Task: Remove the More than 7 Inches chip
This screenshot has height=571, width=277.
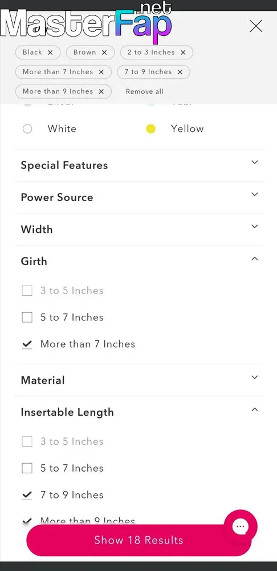Action: click(101, 72)
